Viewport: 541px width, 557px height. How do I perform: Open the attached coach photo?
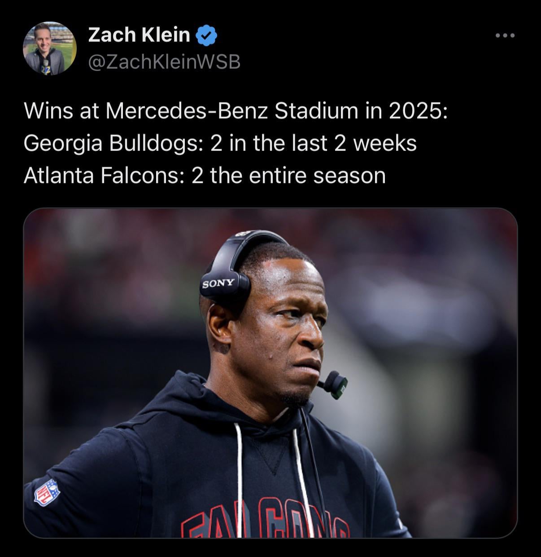coord(270,373)
